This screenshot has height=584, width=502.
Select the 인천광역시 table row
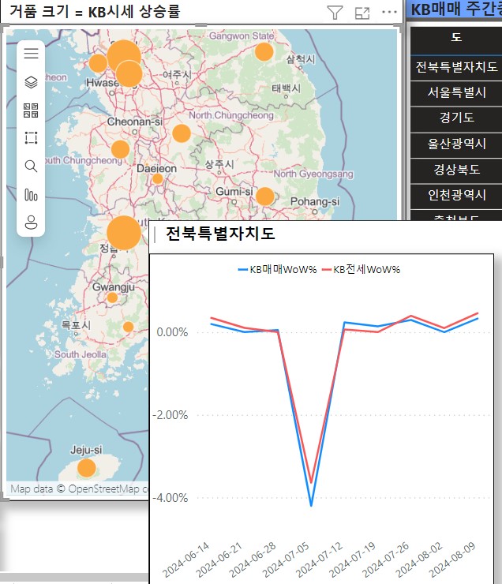pos(456,195)
